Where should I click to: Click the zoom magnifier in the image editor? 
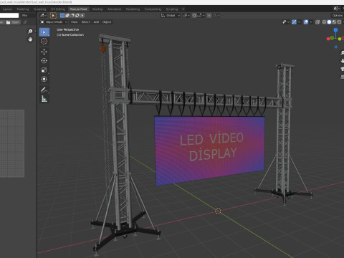tap(30, 32)
